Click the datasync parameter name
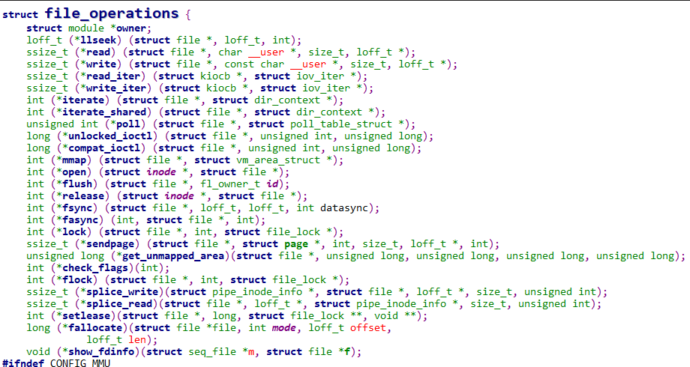690x367 pixels. (343, 208)
